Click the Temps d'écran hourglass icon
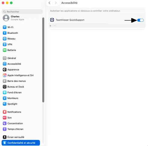This screenshot has height=146, width=148. pos(5,129)
